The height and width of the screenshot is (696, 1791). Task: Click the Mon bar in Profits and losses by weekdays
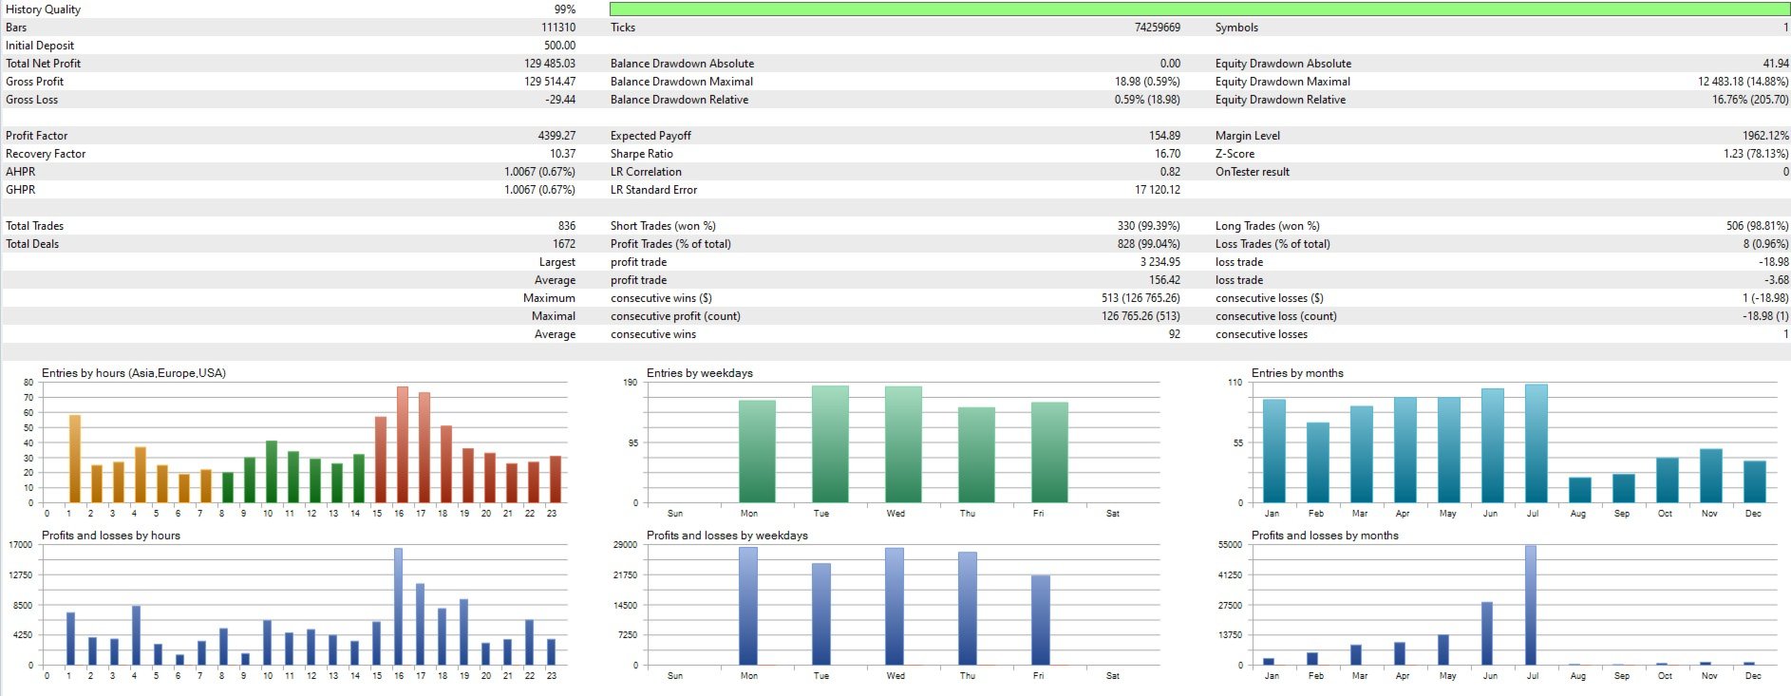point(748,606)
